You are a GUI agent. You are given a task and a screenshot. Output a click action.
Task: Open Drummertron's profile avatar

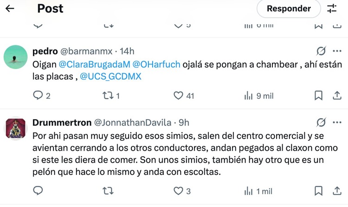[x=15, y=128]
